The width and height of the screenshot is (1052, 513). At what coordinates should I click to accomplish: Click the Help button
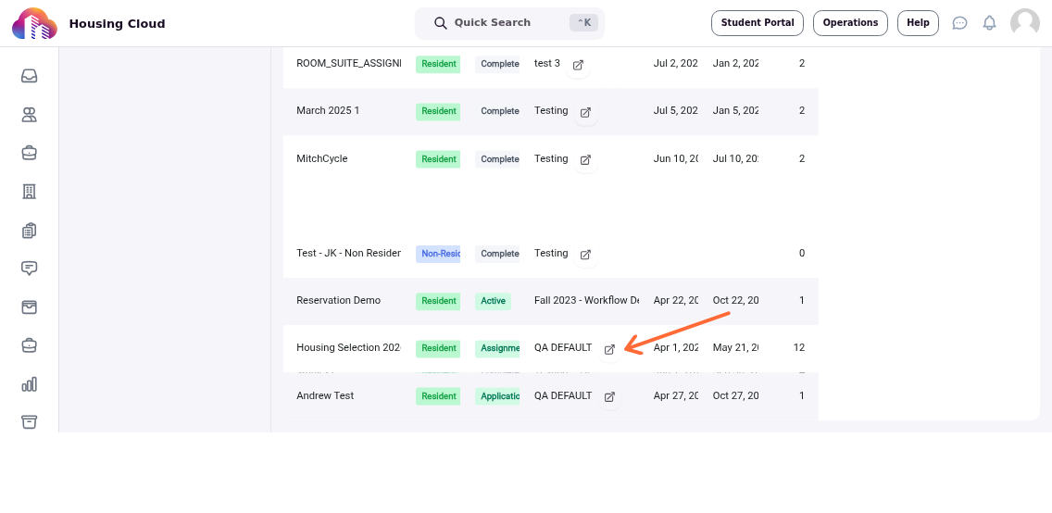click(918, 23)
